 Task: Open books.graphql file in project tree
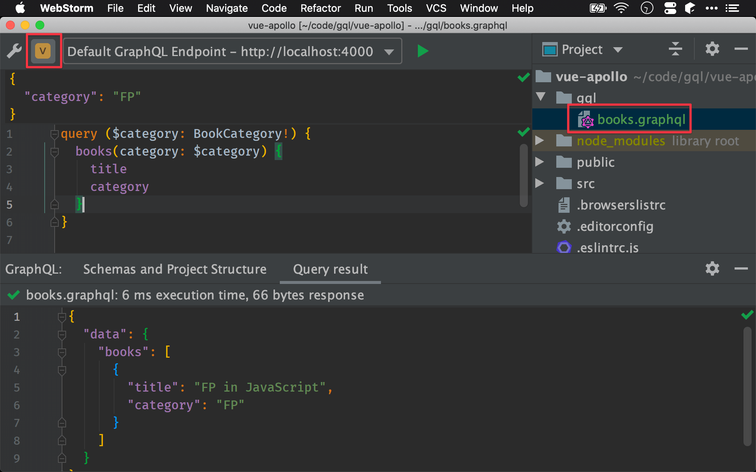[x=641, y=119]
